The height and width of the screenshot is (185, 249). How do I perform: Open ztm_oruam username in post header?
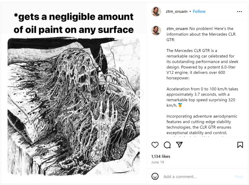[x=176, y=12]
